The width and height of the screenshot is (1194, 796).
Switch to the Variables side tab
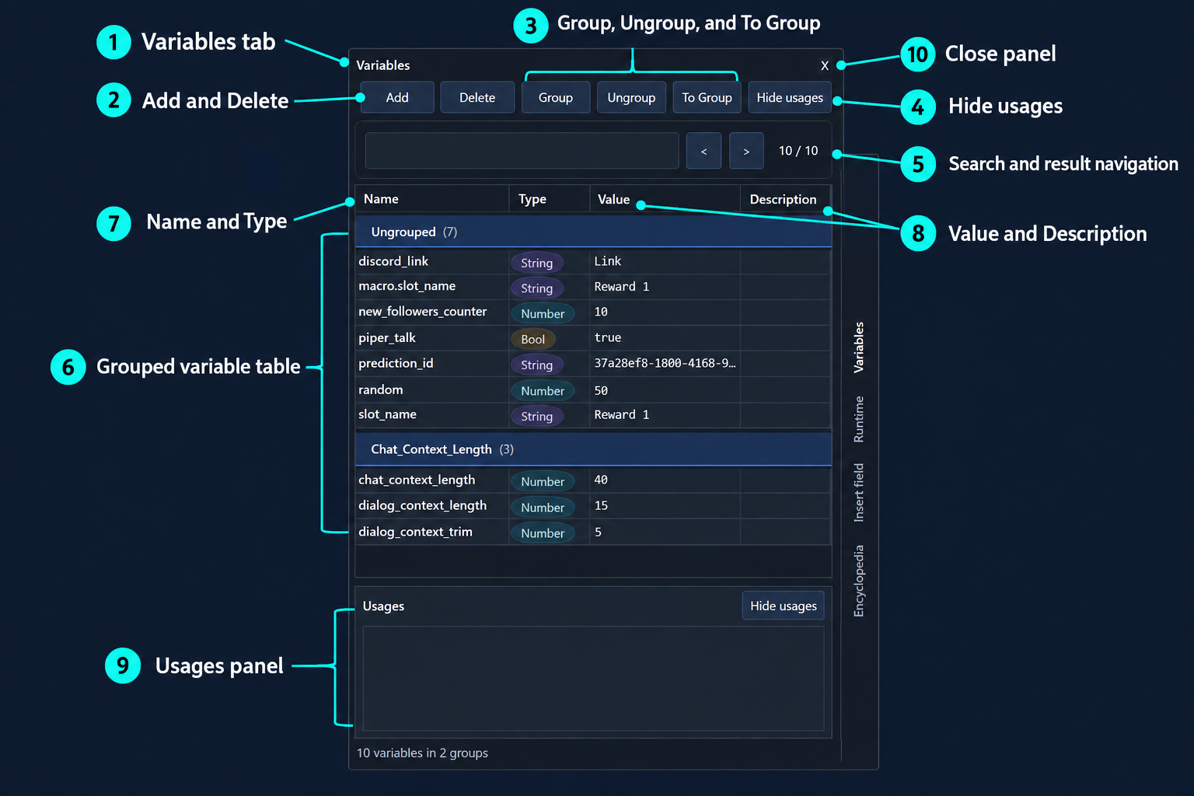coord(859,347)
